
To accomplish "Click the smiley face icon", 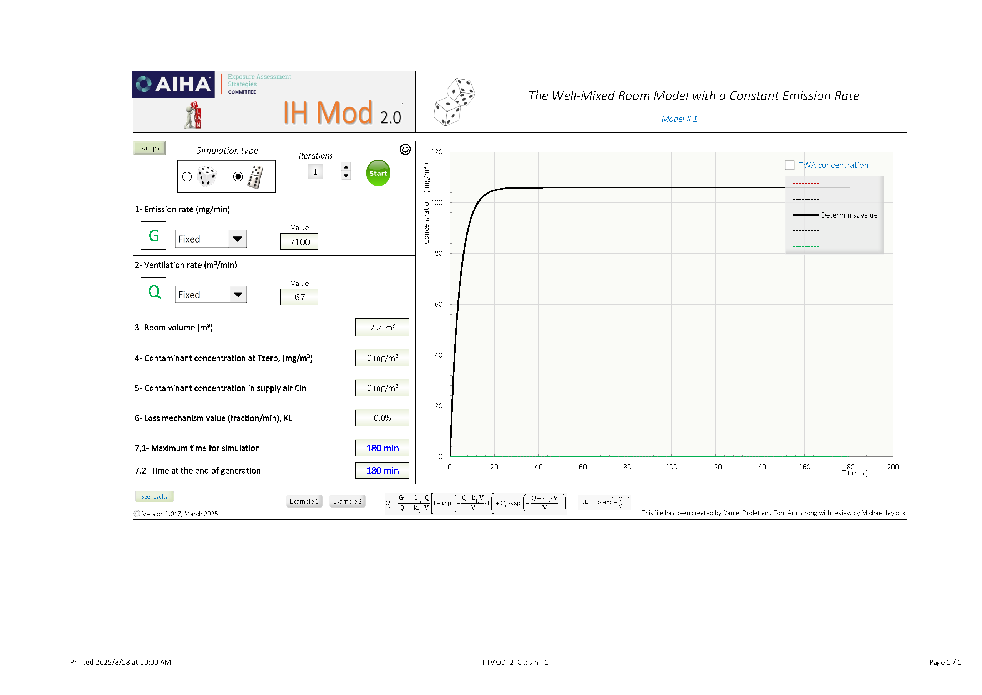I will [405, 149].
